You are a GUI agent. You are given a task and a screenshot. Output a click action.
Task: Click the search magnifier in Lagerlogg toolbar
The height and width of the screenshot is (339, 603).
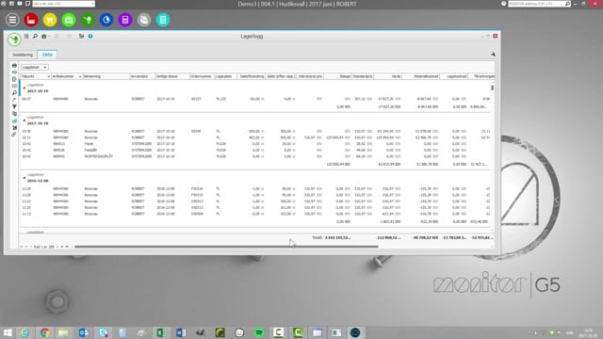click(35, 36)
